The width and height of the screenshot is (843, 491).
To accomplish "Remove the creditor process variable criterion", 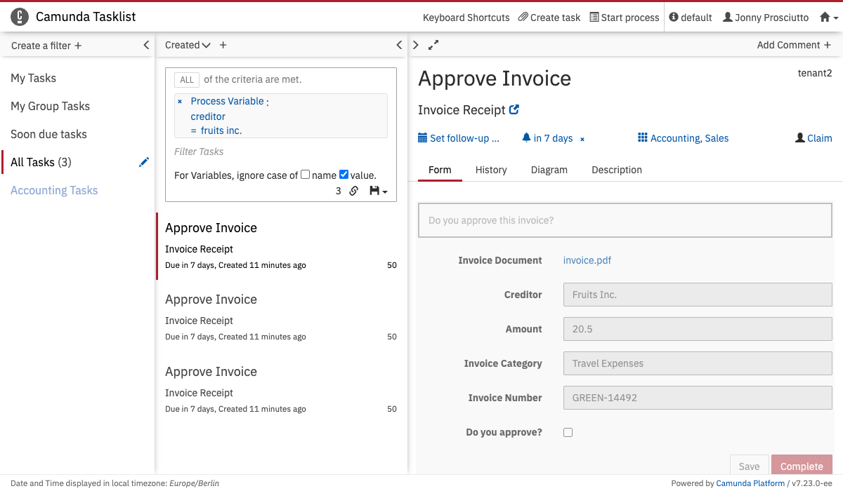I will 180,102.
